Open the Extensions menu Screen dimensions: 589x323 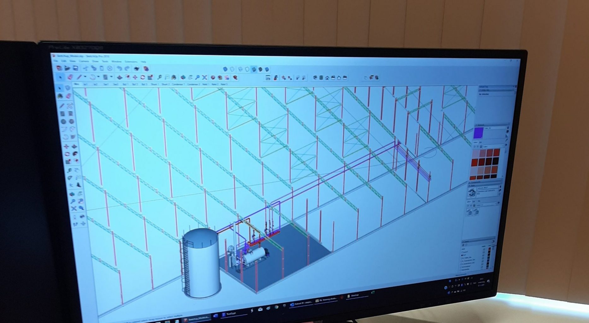click(x=131, y=62)
